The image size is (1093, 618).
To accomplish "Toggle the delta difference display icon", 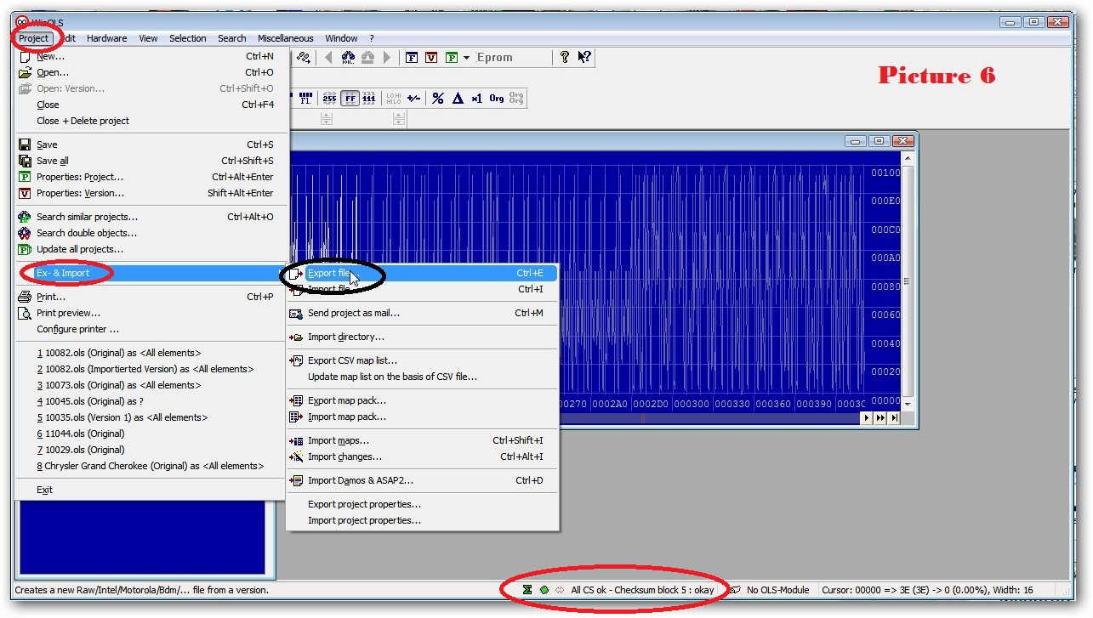I will [x=458, y=99].
